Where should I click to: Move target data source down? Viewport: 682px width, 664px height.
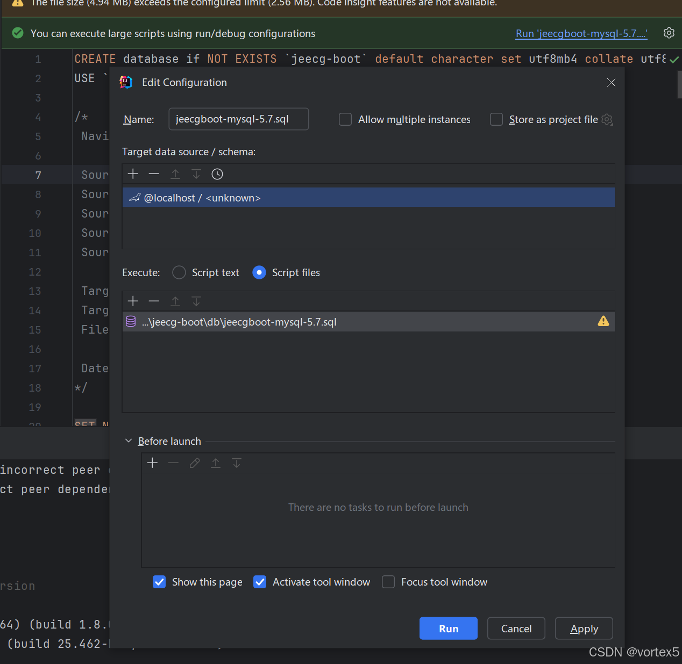point(196,174)
